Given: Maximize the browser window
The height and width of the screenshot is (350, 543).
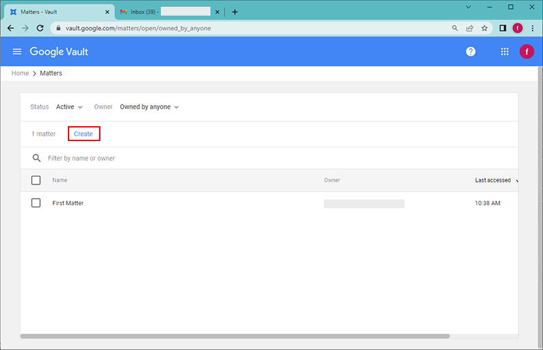Looking at the screenshot, I should point(510,7).
